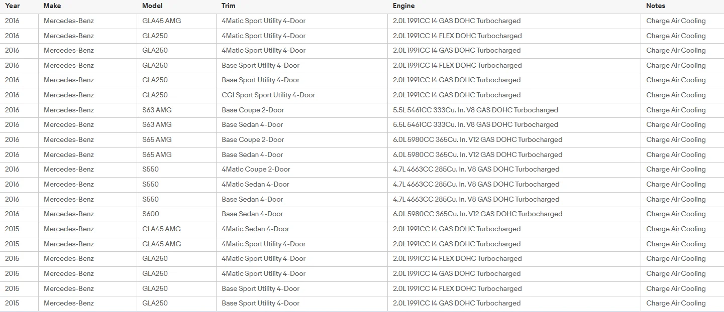The image size is (724, 312).
Task: Click the 6.0L engine cell in the S600 row
Action: pyautogui.click(x=477, y=214)
